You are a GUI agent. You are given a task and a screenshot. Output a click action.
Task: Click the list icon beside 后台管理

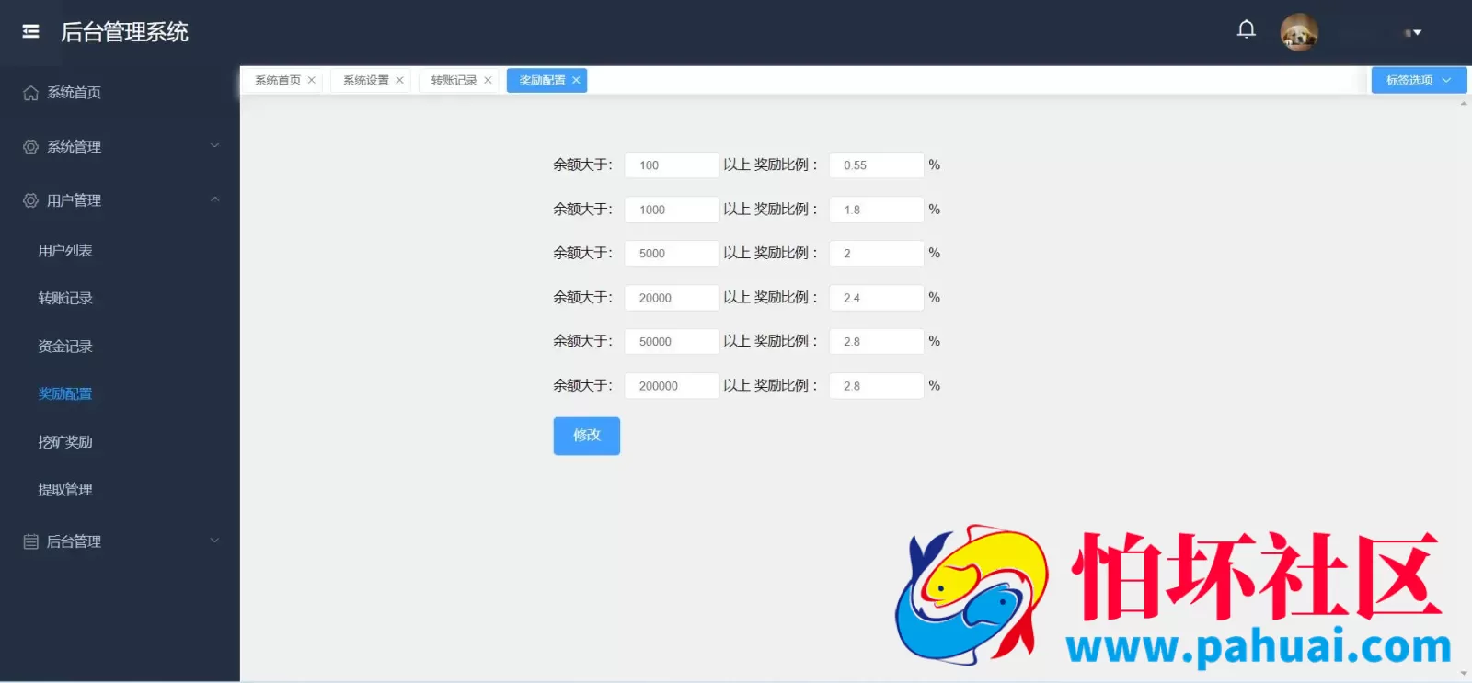(30, 541)
